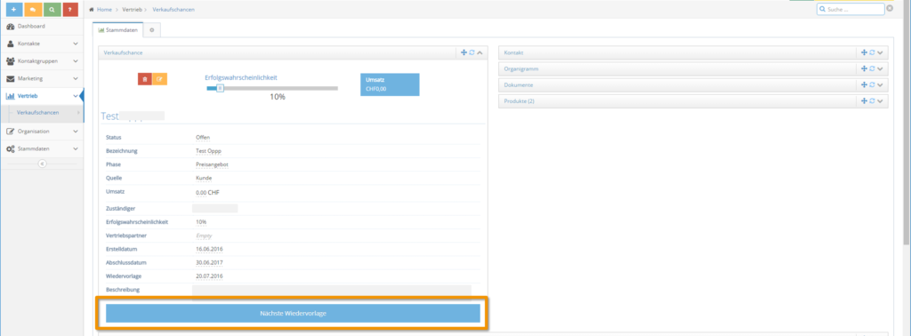Click the Beschreibung input area
This screenshot has width=911, height=336.
tap(332, 290)
